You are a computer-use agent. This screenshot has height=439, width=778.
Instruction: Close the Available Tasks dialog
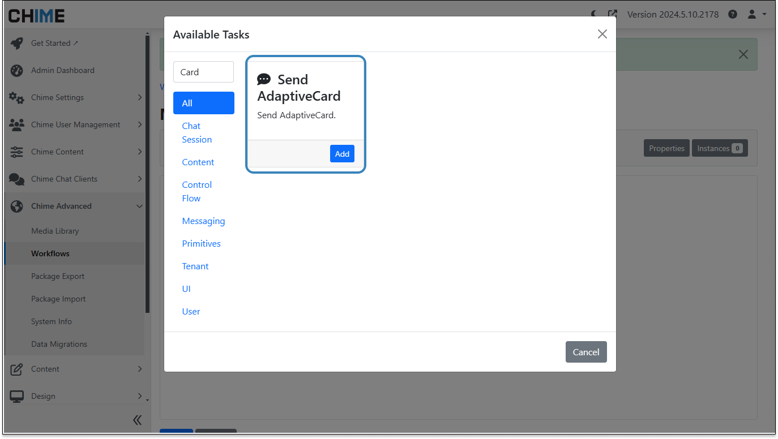tap(602, 34)
